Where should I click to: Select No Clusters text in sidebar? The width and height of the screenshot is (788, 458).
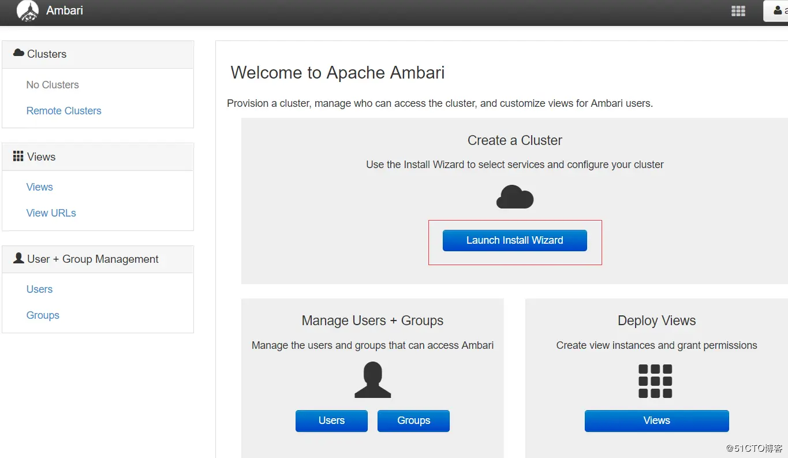click(53, 85)
